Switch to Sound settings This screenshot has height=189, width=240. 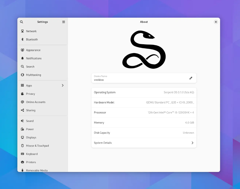pyautogui.click(x=42, y=121)
